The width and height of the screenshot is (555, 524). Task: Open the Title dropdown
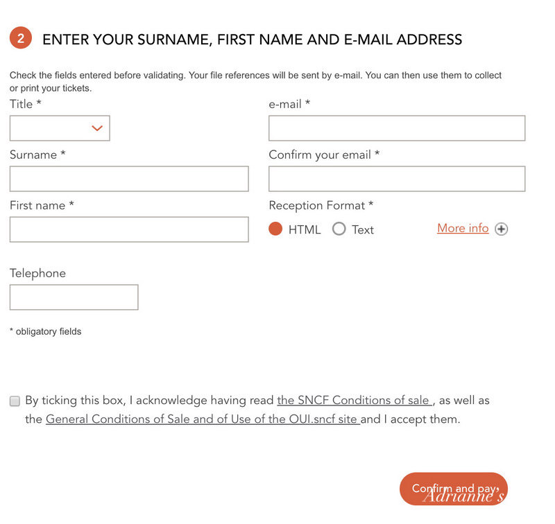coord(60,128)
